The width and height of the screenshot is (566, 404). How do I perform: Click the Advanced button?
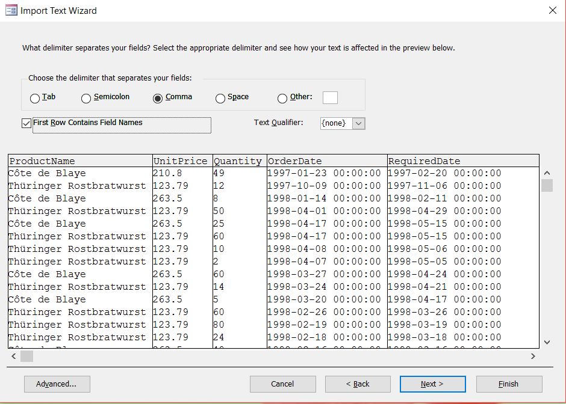[x=57, y=384]
